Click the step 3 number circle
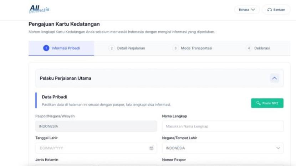Image resolution: width=296 pixels, height=166 pixels. [175, 48]
